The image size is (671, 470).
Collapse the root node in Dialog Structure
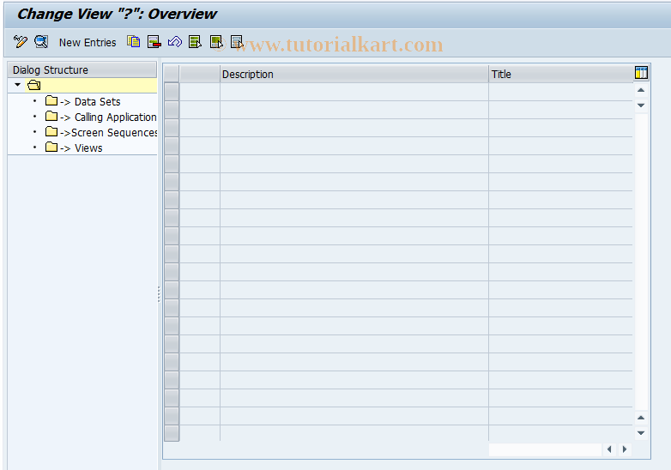pyautogui.click(x=17, y=85)
